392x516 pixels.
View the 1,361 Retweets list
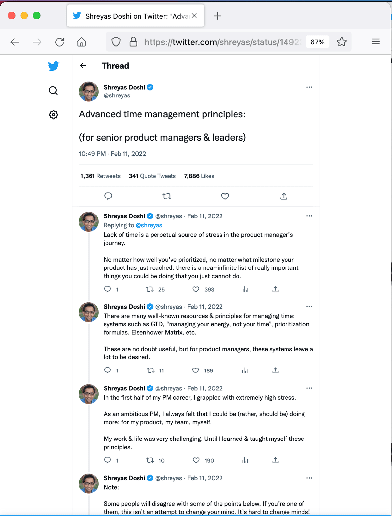[100, 176]
